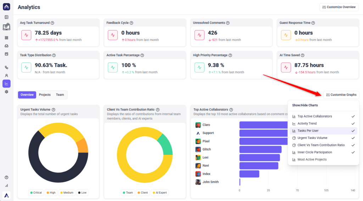Click the orange High segment of Urgent Tasks donut

coord(83,147)
